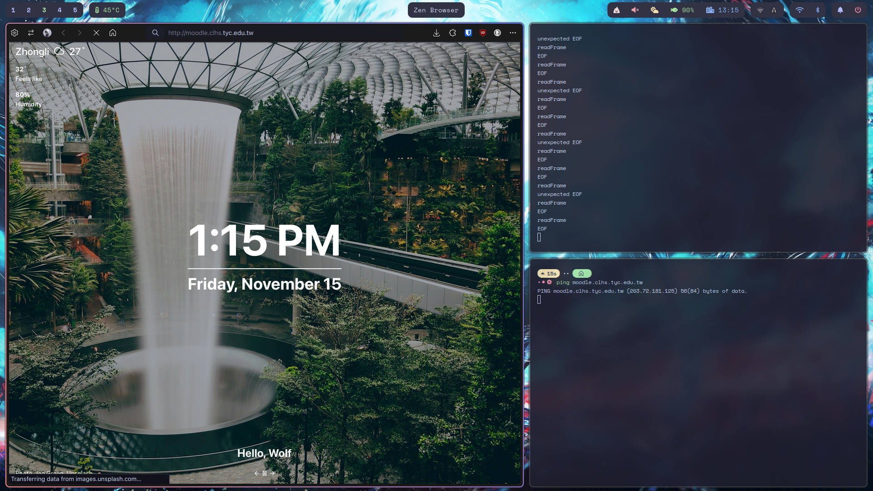Click the 90% fish battery indicator
The image size is (873, 491).
point(682,10)
